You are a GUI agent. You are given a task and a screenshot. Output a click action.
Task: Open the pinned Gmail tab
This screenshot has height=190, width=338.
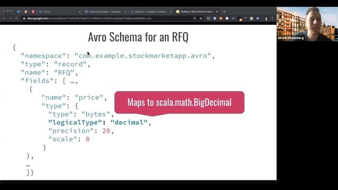(26, 12)
